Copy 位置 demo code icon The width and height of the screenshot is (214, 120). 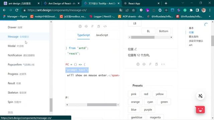tap(156, 64)
